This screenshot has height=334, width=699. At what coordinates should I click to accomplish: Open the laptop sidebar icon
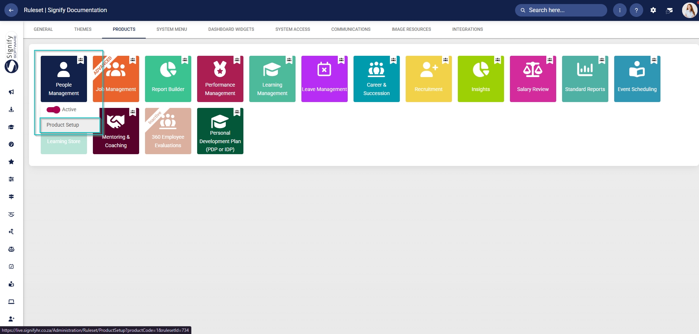11,302
